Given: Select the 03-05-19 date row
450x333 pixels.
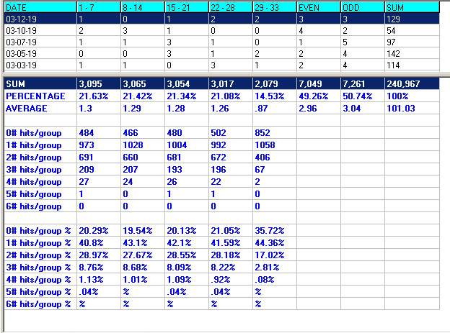Looking at the screenshot, I should (222, 53).
